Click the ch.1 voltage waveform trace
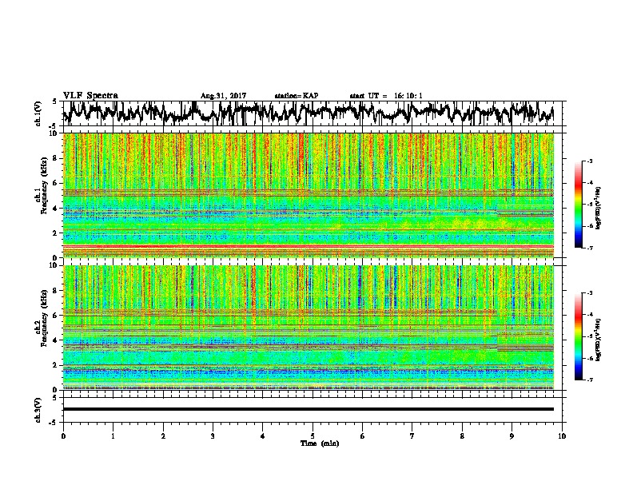633x489 pixels. [x=309, y=113]
